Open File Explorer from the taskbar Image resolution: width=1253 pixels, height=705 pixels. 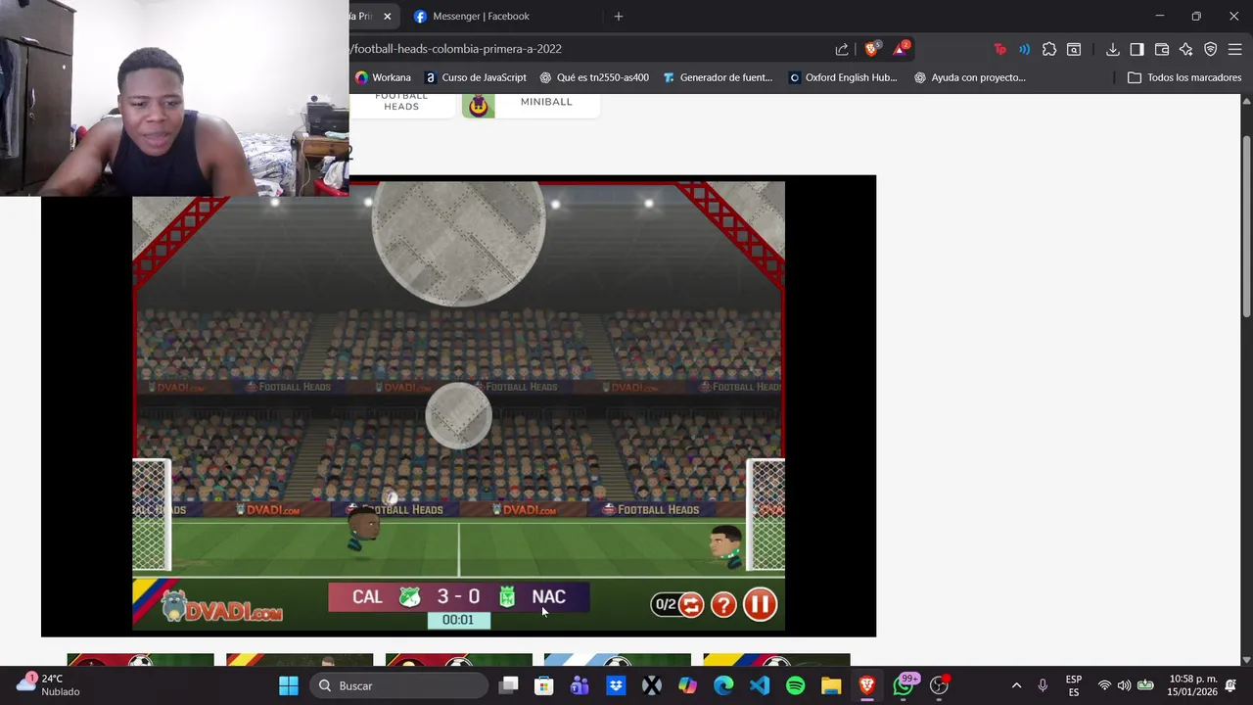(831, 685)
